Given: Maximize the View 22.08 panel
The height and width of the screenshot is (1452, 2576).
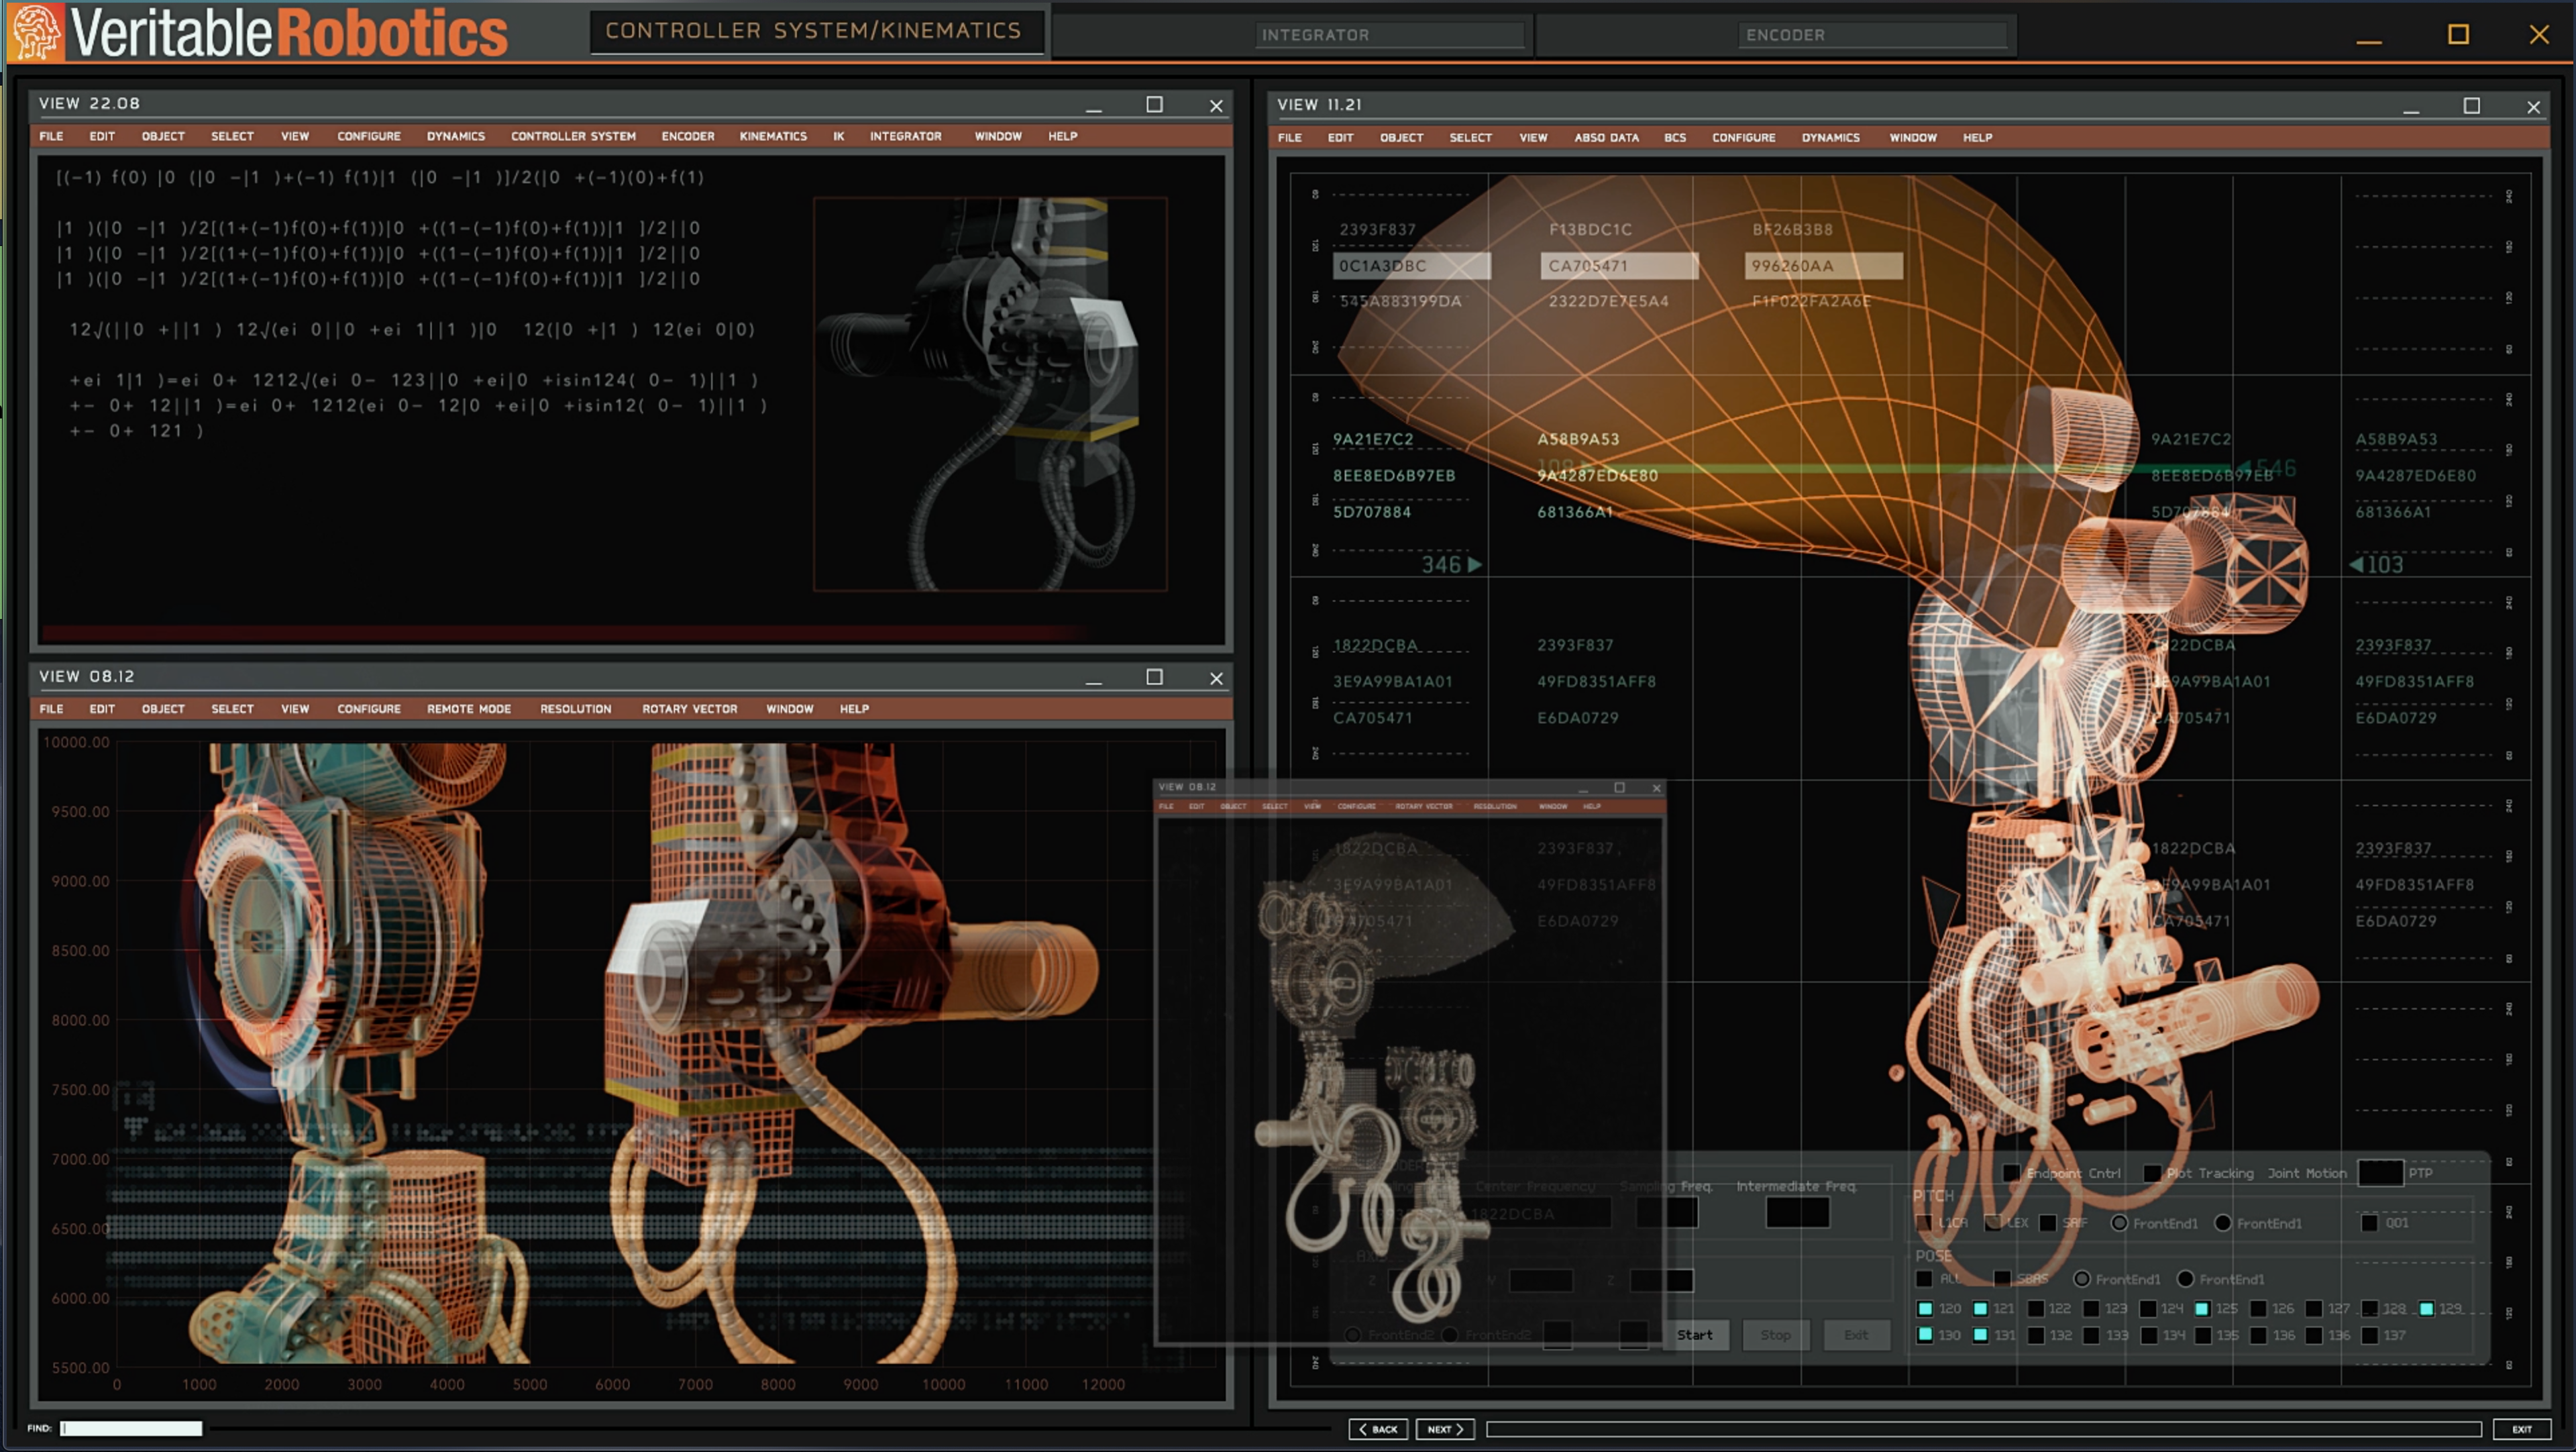Looking at the screenshot, I should tap(1154, 104).
